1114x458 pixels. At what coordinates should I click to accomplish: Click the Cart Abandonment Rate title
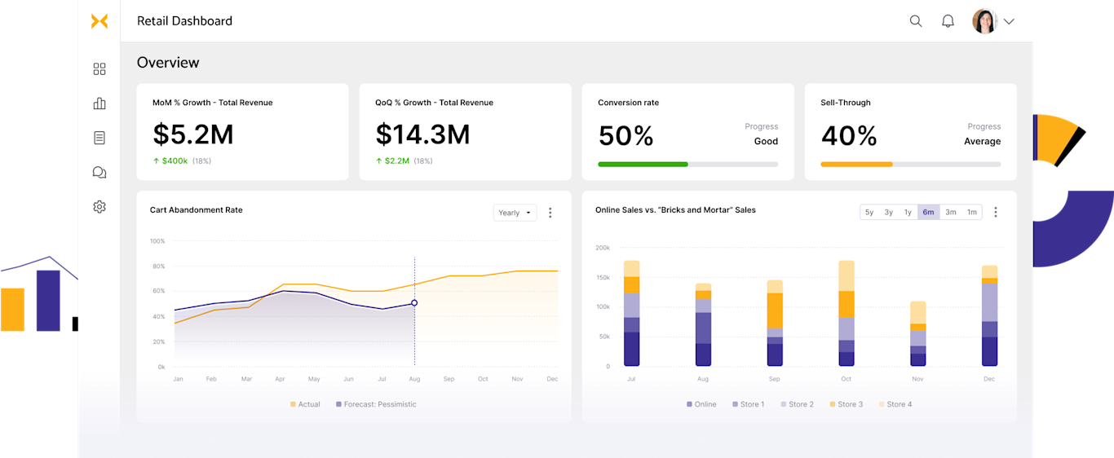(197, 210)
